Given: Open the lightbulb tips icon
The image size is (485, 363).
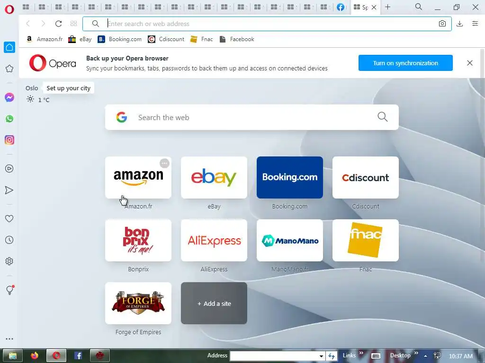Looking at the screenshot, I should (9, 290).
